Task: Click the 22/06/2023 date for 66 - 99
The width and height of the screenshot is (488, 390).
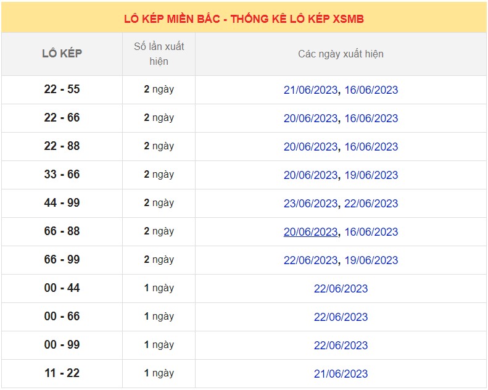Action: point(310,260)
